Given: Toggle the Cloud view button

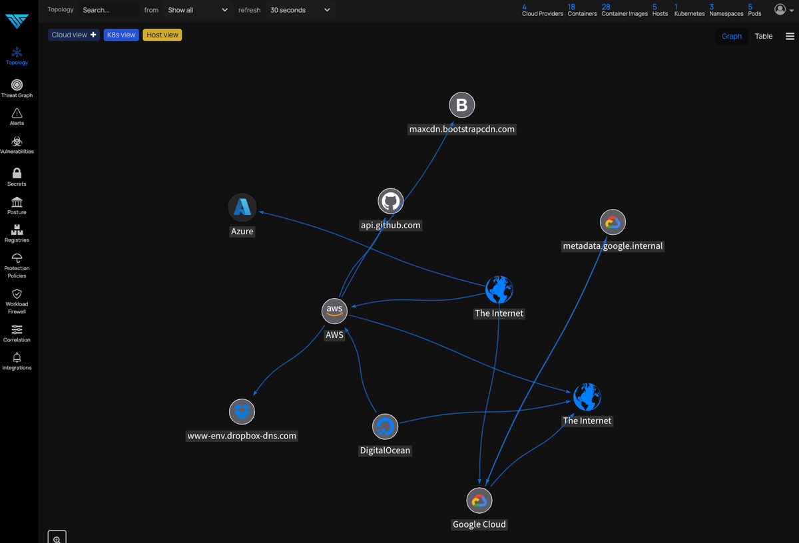Looking at the screenshot, I should point(74,35).
